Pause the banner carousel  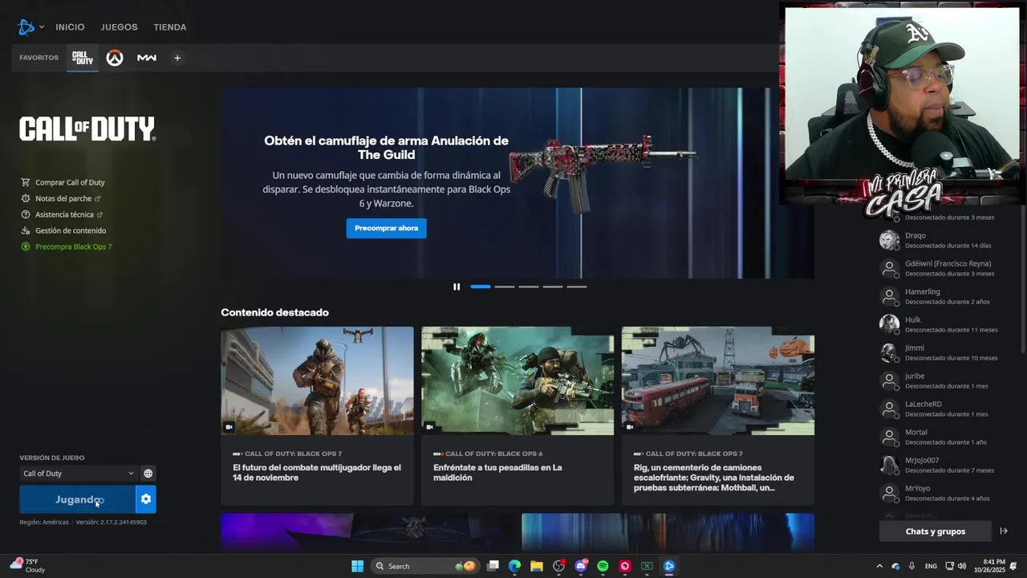457,287
